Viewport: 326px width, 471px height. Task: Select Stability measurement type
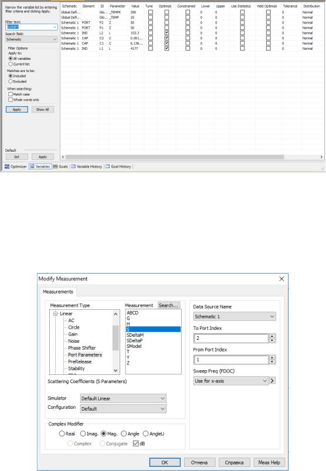76,368
